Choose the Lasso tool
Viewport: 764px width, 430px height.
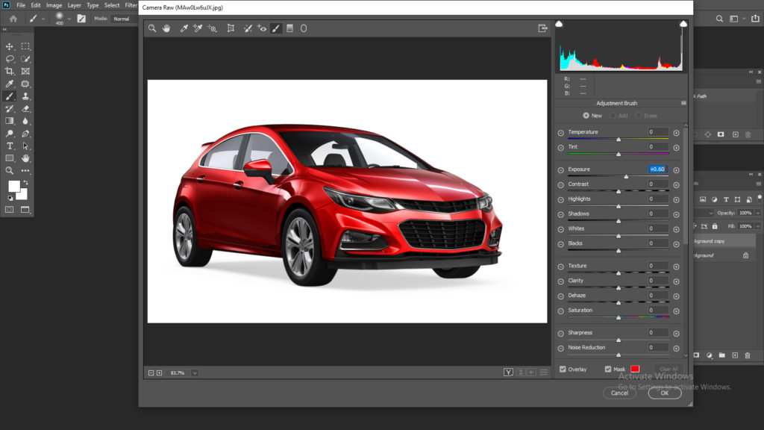[x=9, y=59]
